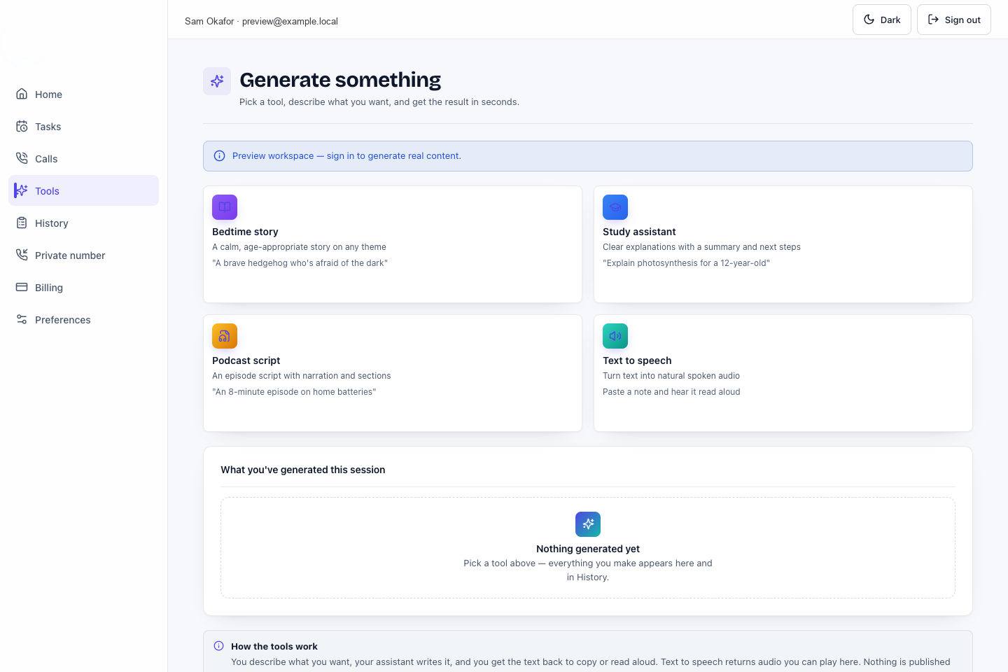Click the orange Podcast script icon
The image size is (1008, 672).
[225, 336]
